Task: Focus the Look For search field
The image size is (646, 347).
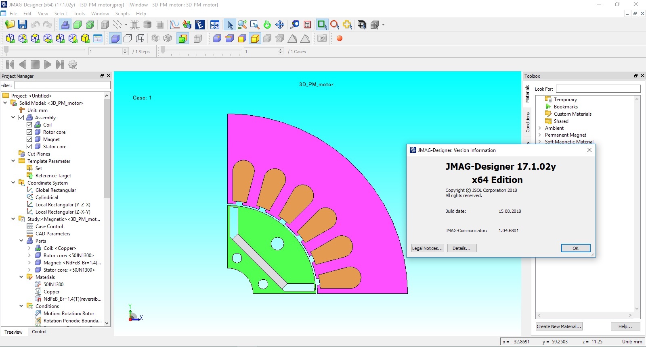Action: (598, 89)
